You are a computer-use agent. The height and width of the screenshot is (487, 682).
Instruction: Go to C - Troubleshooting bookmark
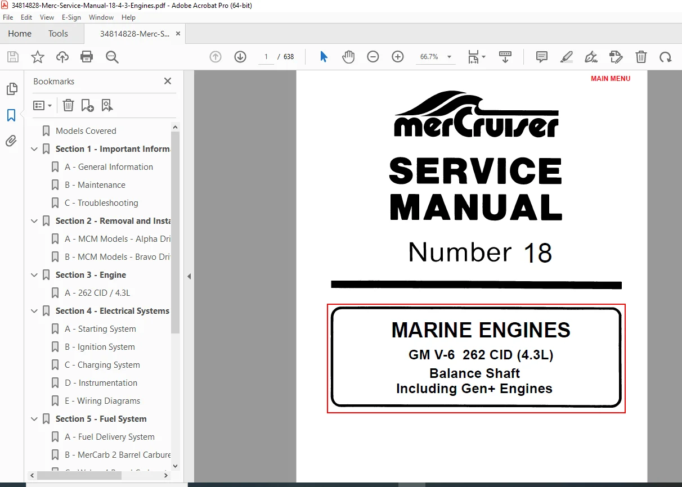pyautogui.click(x=101, y=203)
